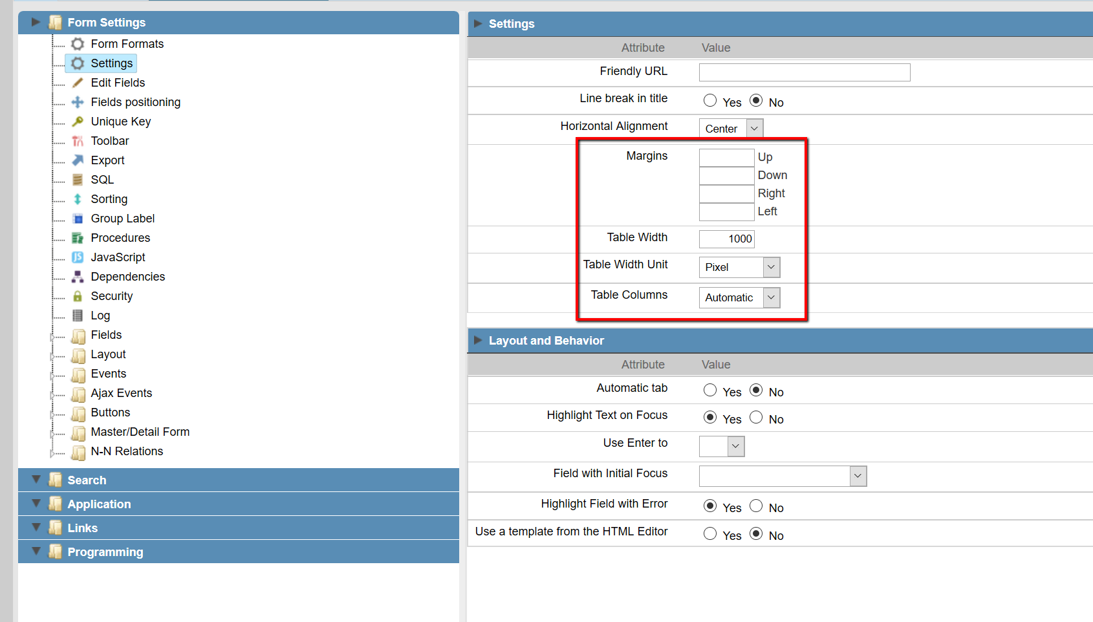
Task: Click the Margins Left input field
Action: pyautogui.click(x=727, y=212)
